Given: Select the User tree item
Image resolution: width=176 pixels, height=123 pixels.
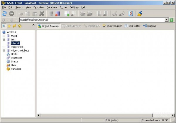Looking at the screenshot, I should pos(13,65).
